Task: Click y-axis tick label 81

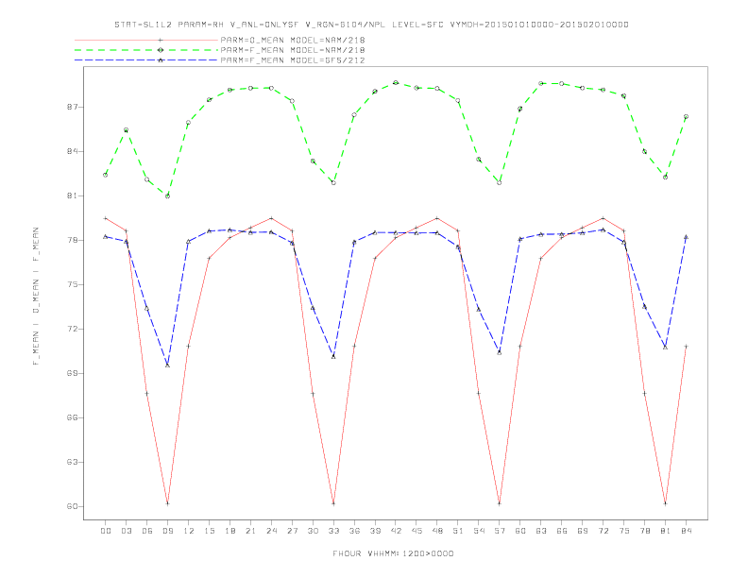Action: tap(73, 196)
